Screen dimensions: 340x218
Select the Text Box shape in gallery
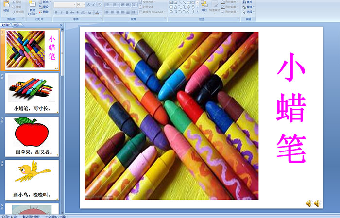tap(171, 2)
